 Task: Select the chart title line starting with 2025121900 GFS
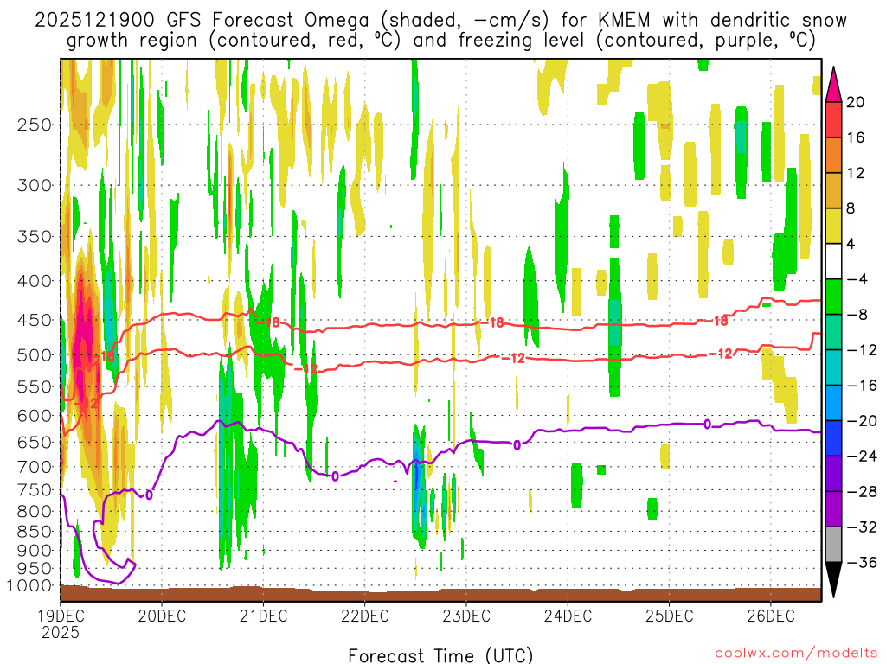coord(440,21)
